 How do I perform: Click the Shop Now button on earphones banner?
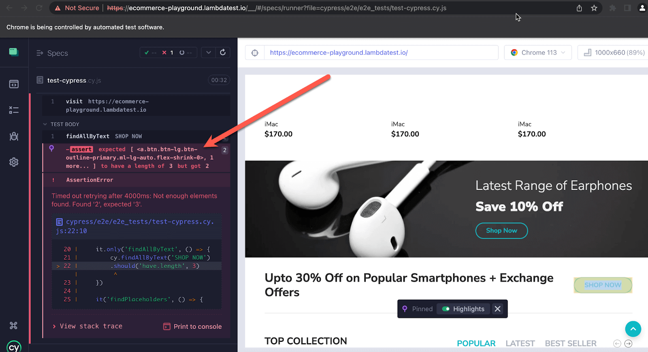click(501, 230)
